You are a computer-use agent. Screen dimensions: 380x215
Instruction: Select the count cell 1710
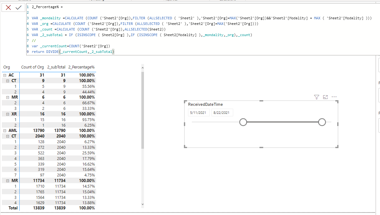(x=40, y=186)
